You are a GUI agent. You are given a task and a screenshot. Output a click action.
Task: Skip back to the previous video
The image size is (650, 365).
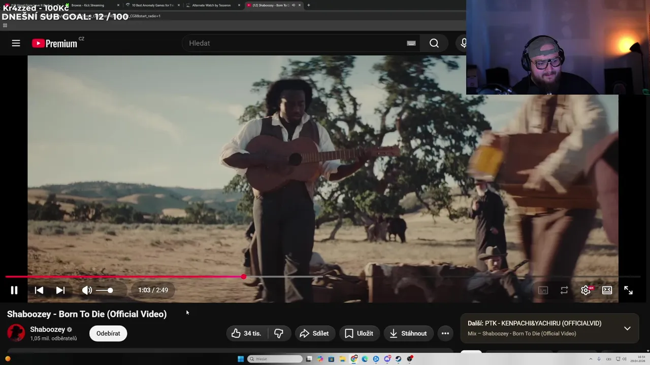coord(39,290)
